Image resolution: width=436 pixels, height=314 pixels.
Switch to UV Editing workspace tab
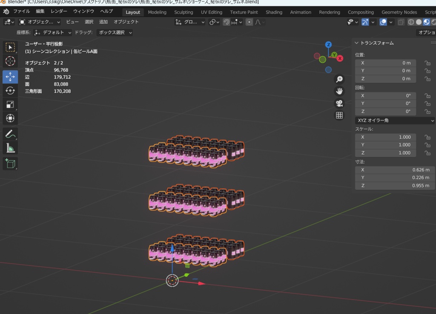pyautogui.click(x=212, y=12)
